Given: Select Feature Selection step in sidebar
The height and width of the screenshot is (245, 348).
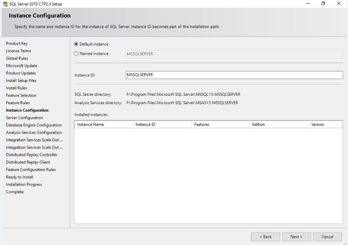Looking at the screenshot, I should click(21, 95).
